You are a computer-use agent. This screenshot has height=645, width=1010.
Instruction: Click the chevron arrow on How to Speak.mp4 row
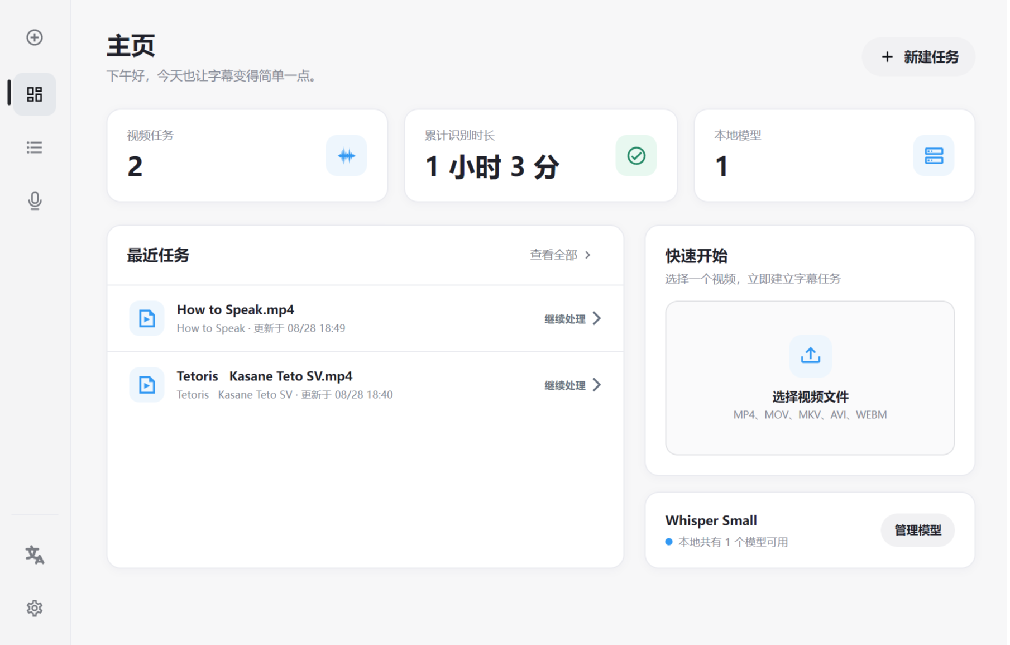(597, 318)
